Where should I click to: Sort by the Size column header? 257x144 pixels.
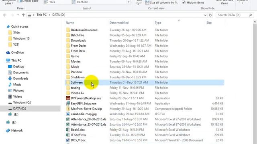coord(209,23)
